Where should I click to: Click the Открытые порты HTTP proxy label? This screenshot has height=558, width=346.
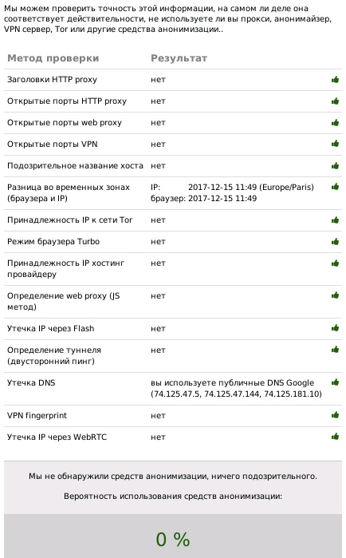coord(67,101)
